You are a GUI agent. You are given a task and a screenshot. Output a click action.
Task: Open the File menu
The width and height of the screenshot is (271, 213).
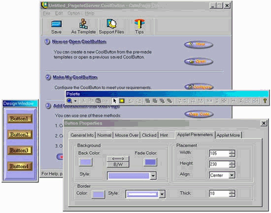(46, 13)
